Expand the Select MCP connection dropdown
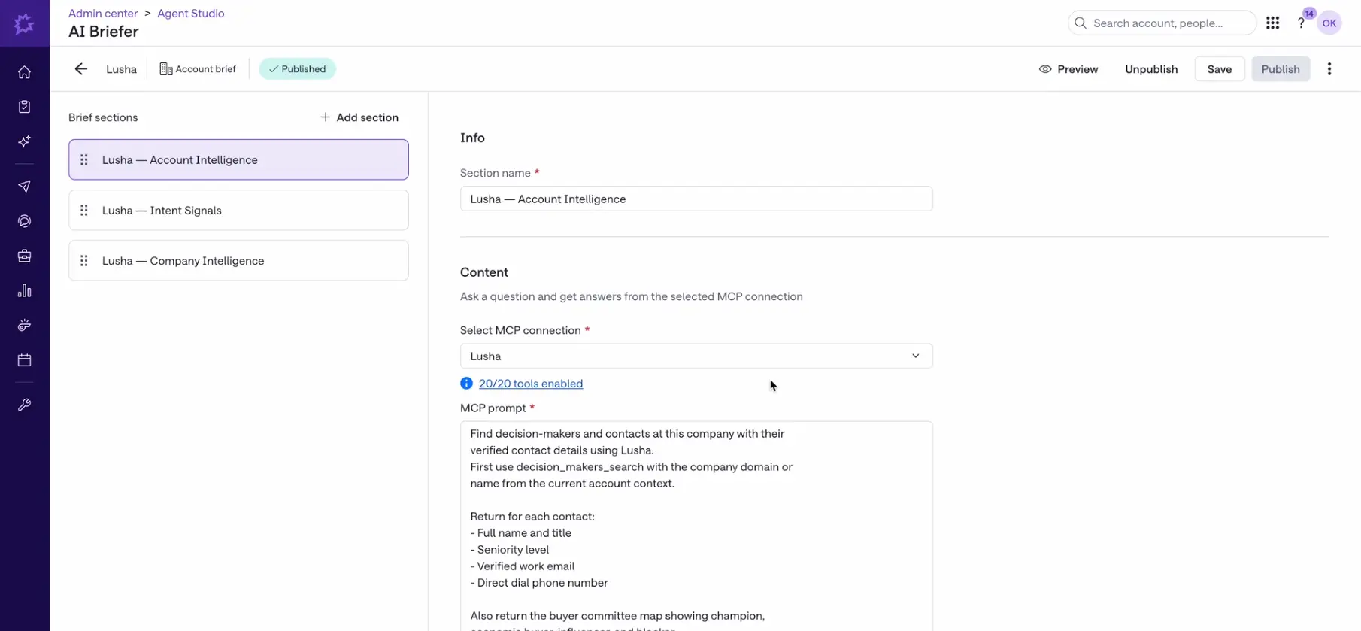The width and height of the screenshot is (1361, 631). pos(696,356)
